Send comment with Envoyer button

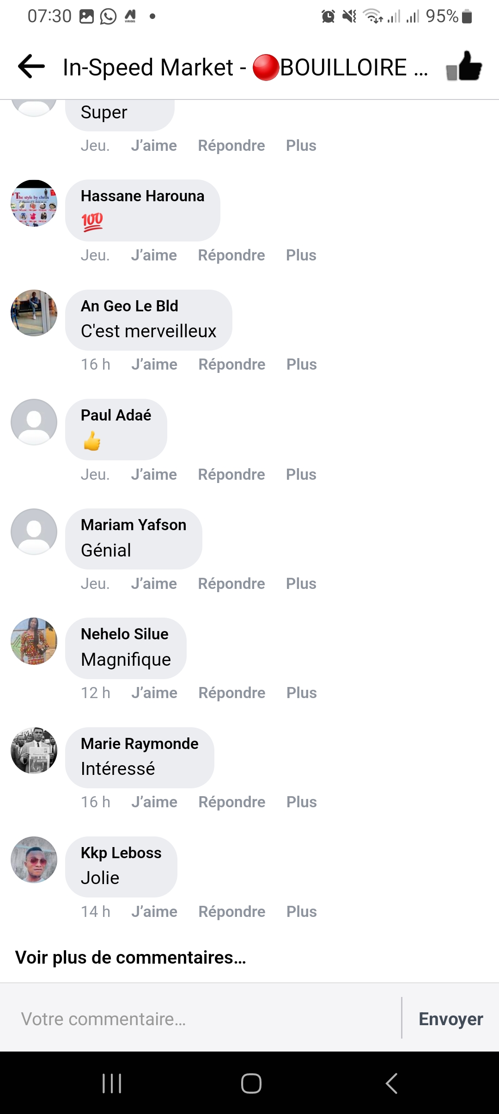(450, 1019)
